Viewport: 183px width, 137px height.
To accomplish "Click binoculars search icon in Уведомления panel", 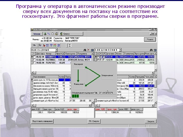I will (151, 50).
